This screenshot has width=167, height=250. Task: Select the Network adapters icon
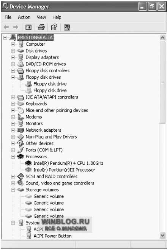click(20, 130)
